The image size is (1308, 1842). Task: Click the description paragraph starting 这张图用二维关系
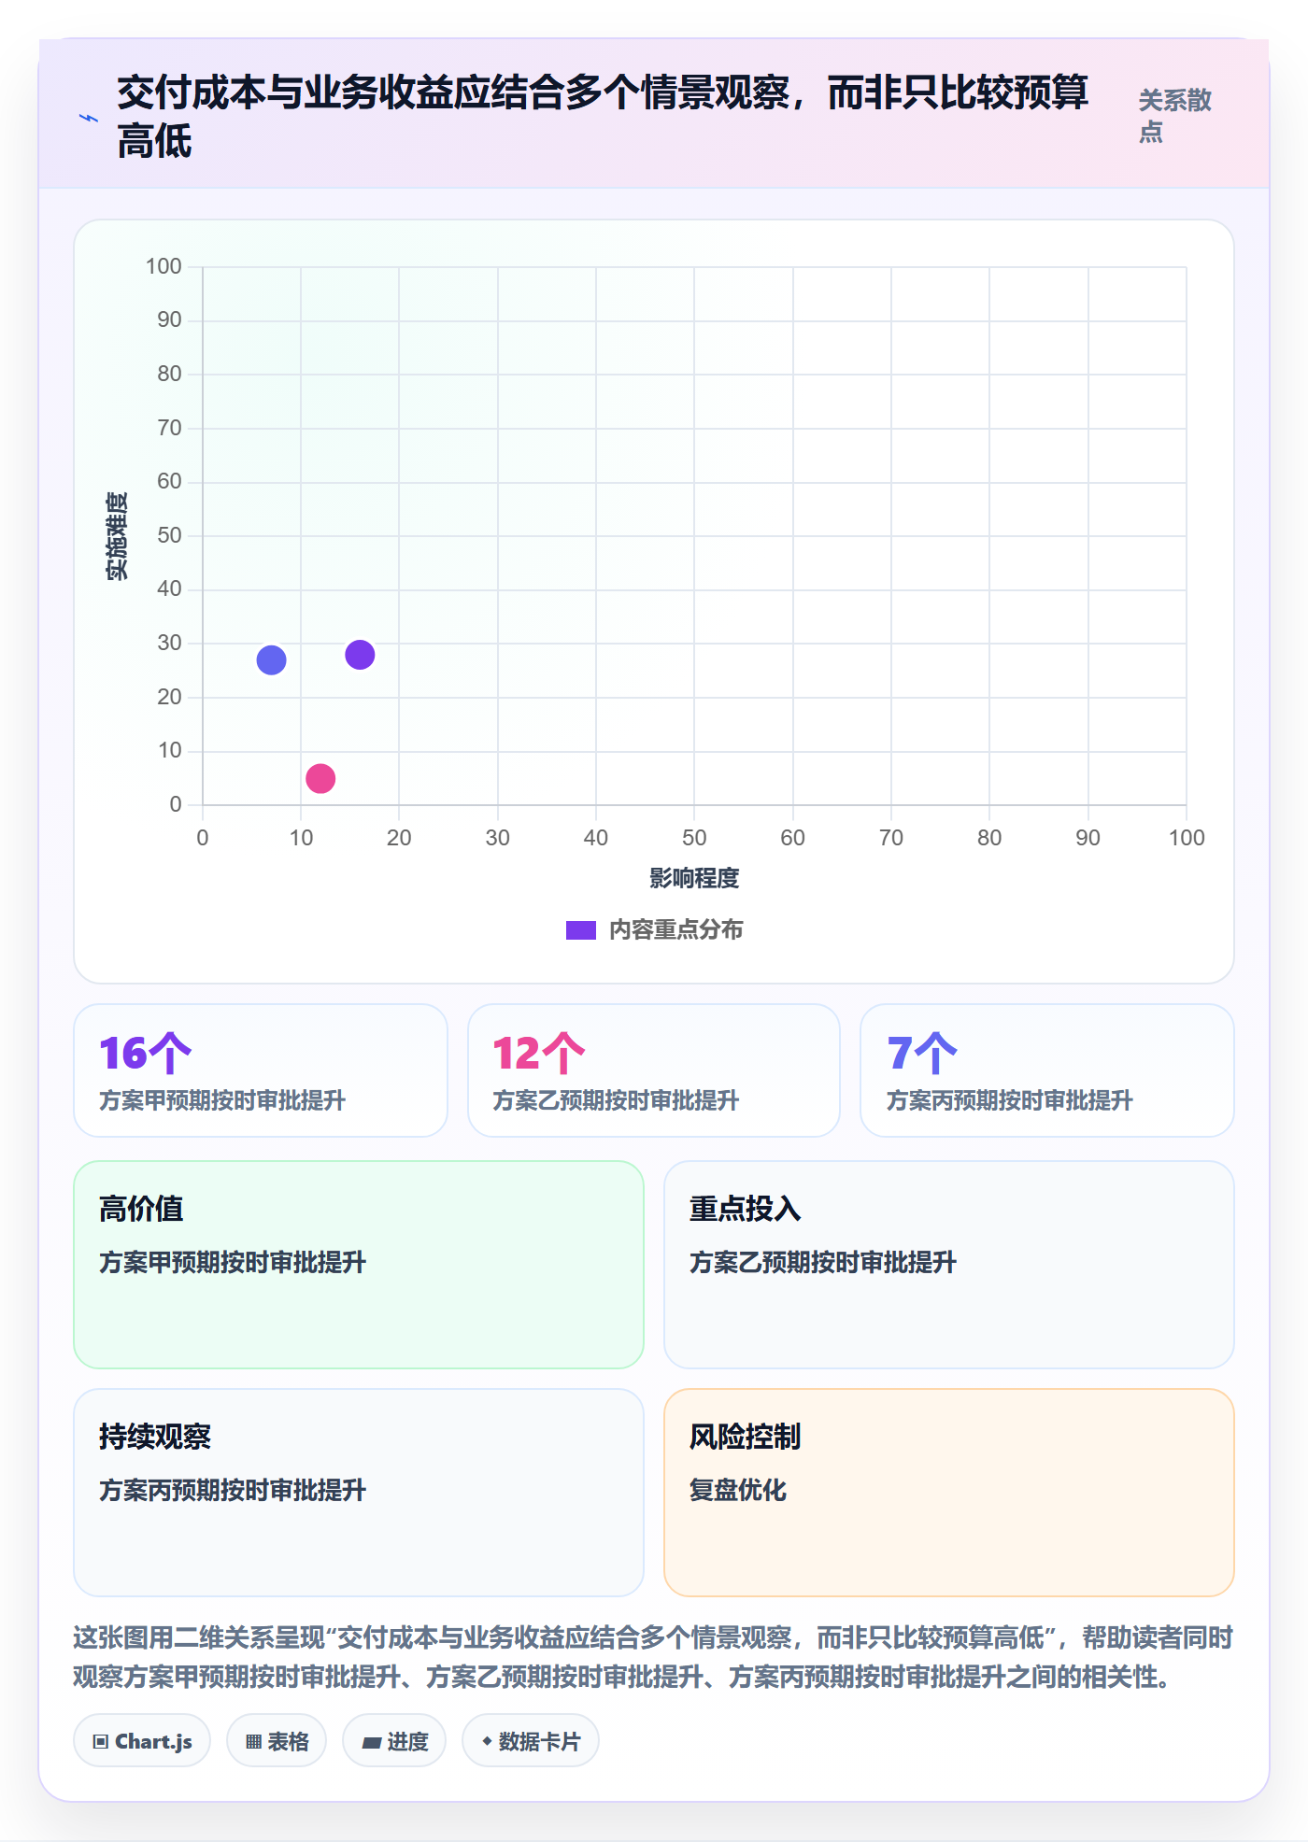point(653,1657)
